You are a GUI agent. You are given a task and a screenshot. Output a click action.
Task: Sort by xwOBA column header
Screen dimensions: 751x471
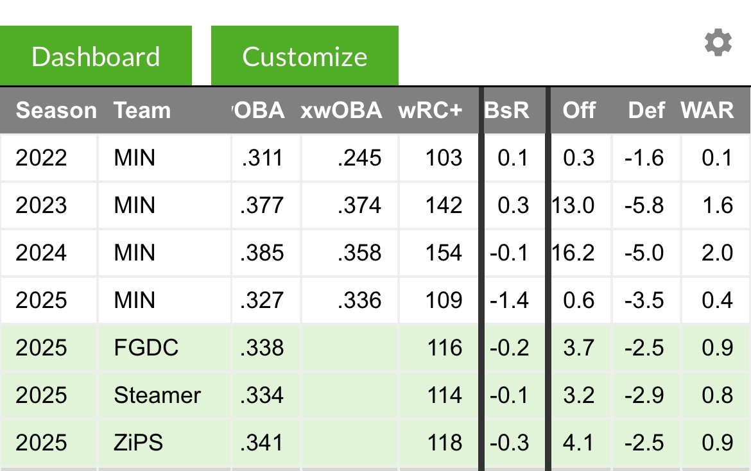(x=341, y=110)
